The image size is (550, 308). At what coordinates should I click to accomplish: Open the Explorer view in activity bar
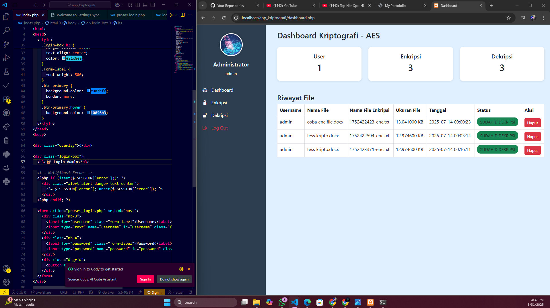[6, 17]
